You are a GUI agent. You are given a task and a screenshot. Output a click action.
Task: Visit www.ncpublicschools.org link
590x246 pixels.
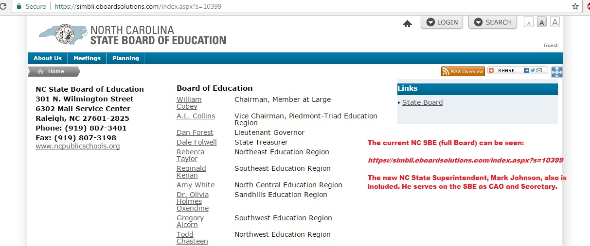(x=78, y=146)
